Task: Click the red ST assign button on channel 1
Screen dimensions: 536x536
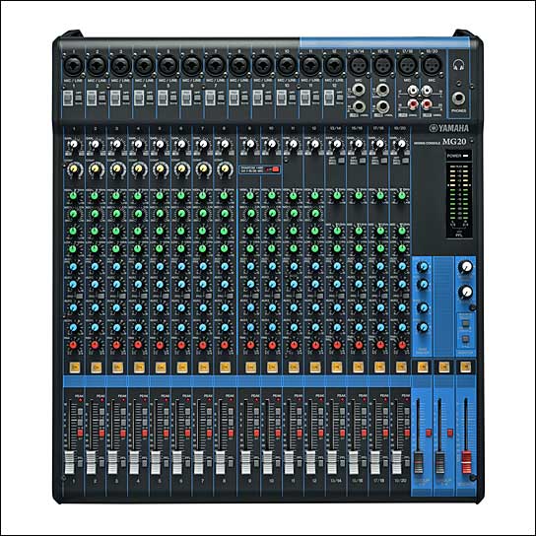Action: (x=81, y=434)
